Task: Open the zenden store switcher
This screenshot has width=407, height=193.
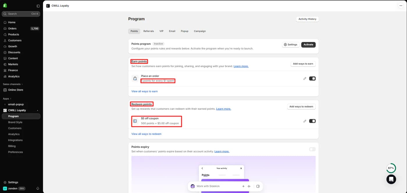Action: (14, 188)
